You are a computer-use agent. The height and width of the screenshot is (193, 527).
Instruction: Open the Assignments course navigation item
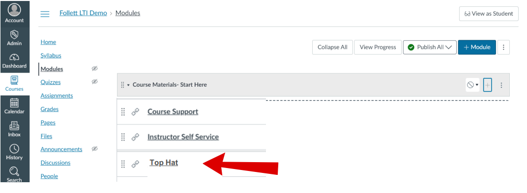click(57, 96)
